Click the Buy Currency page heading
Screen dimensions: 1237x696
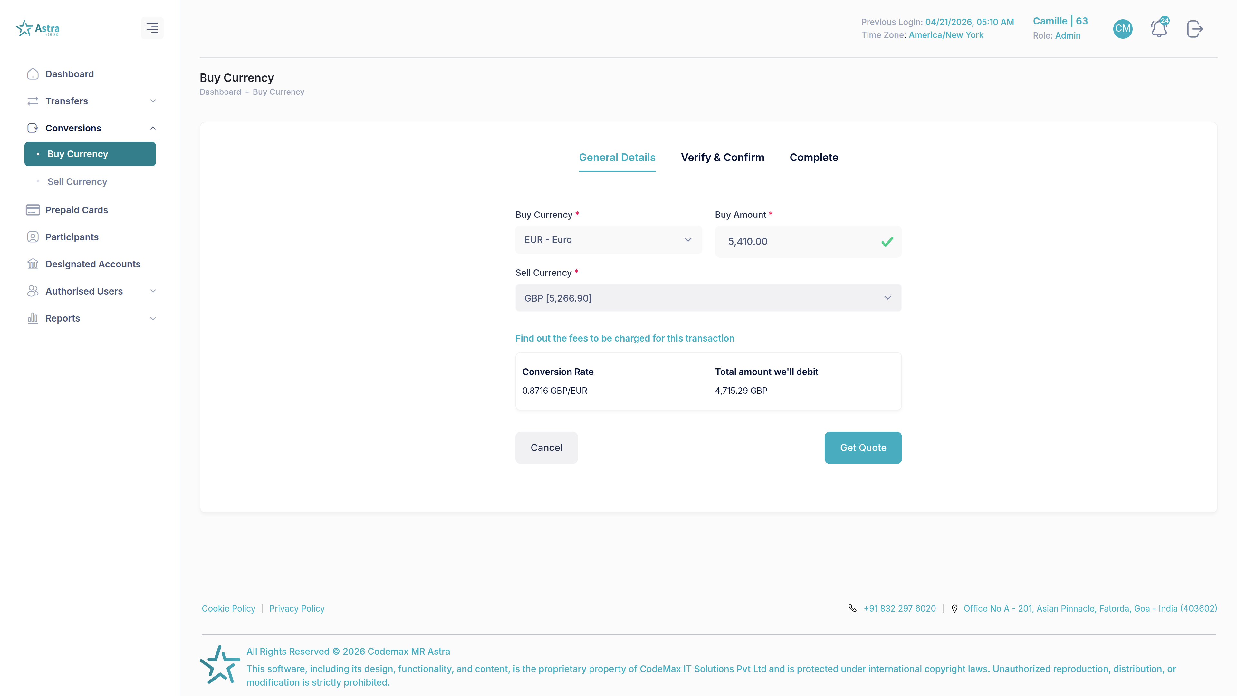point(237,78)
